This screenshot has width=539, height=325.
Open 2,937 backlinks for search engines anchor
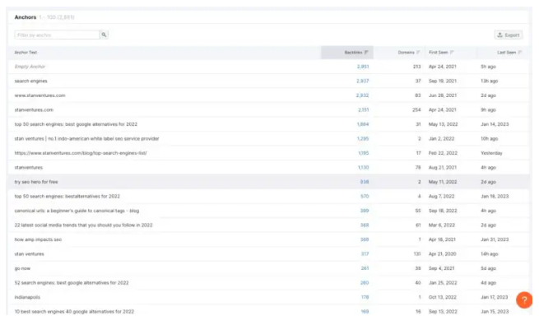[x=362, y=81]
